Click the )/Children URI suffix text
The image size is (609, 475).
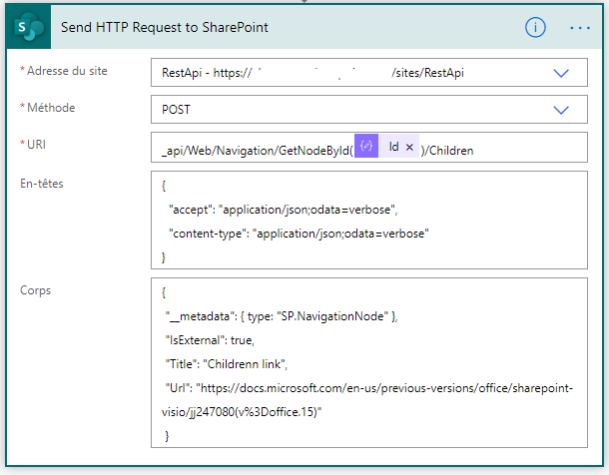point(447,151)
